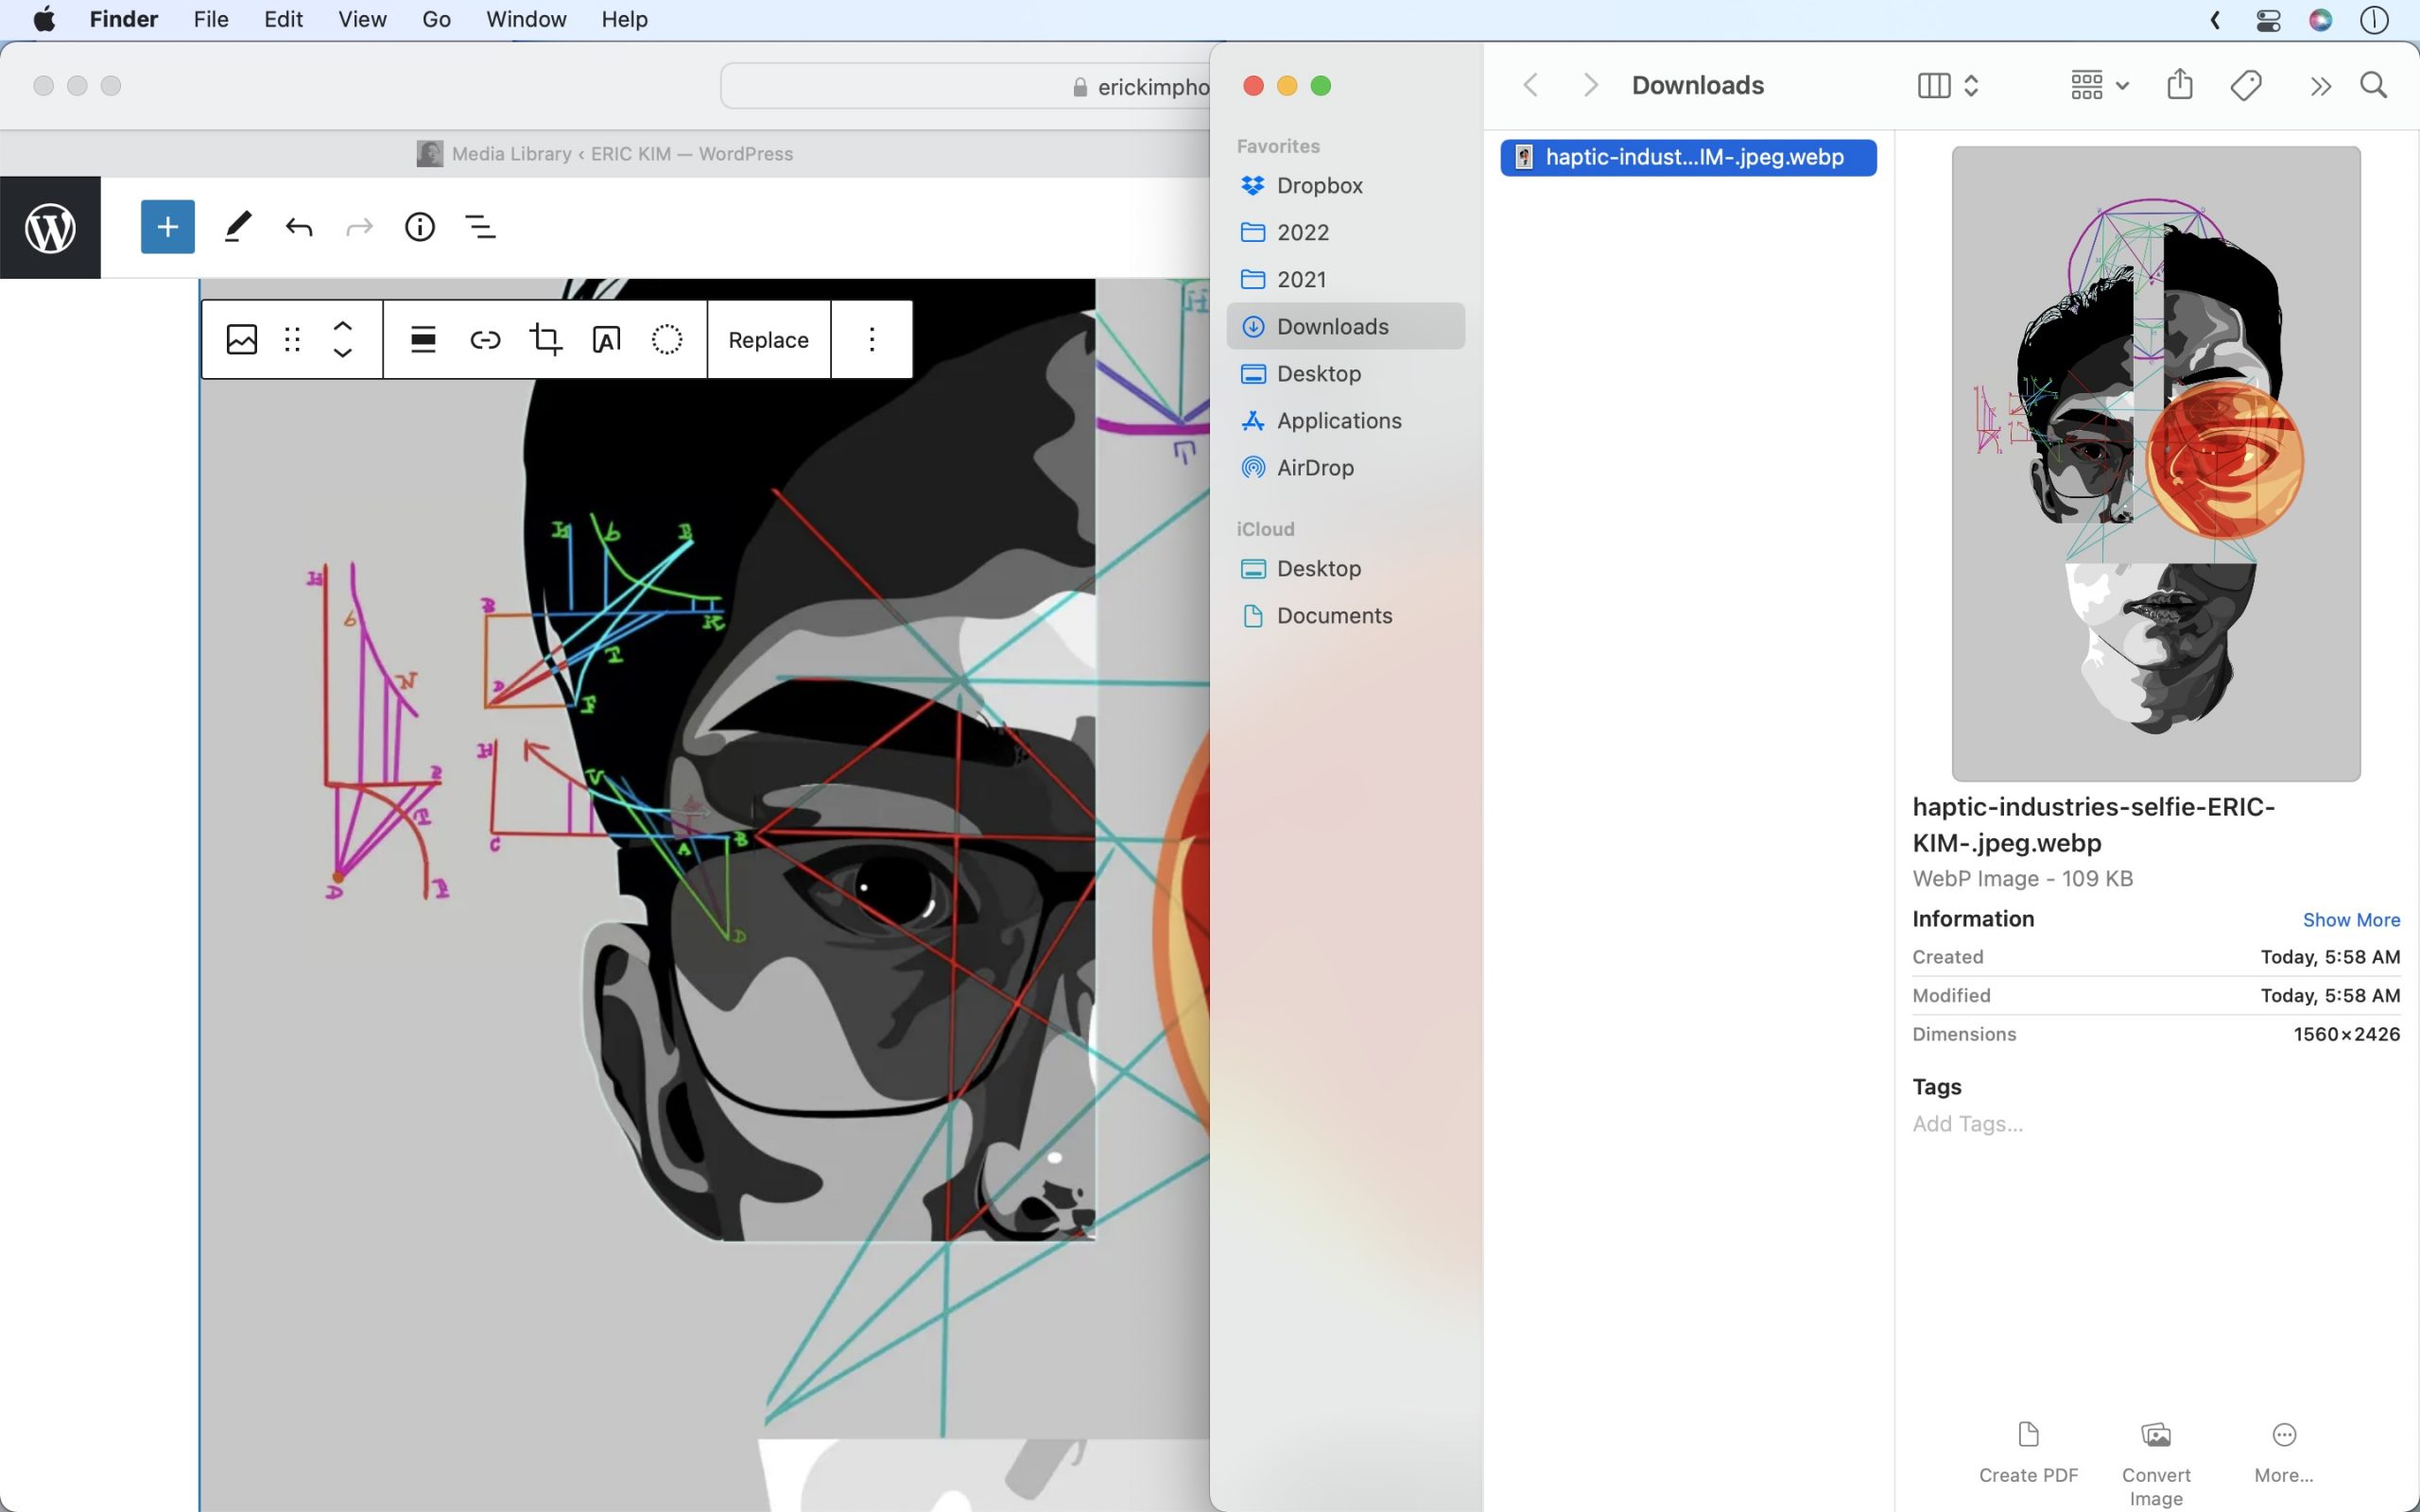Apply duotone filter circle icon
2420x1512 pixels.
pyautogui.click(x=667, y=340)
